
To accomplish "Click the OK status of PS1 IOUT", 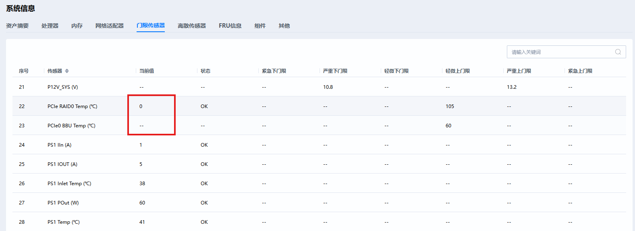I will click(x=204, y=164).
